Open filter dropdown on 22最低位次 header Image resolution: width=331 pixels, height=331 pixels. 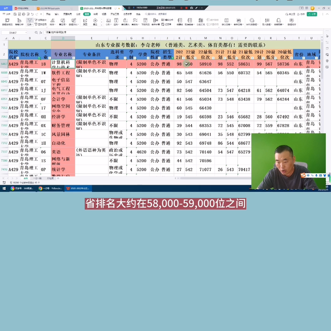tap(213, 58)
